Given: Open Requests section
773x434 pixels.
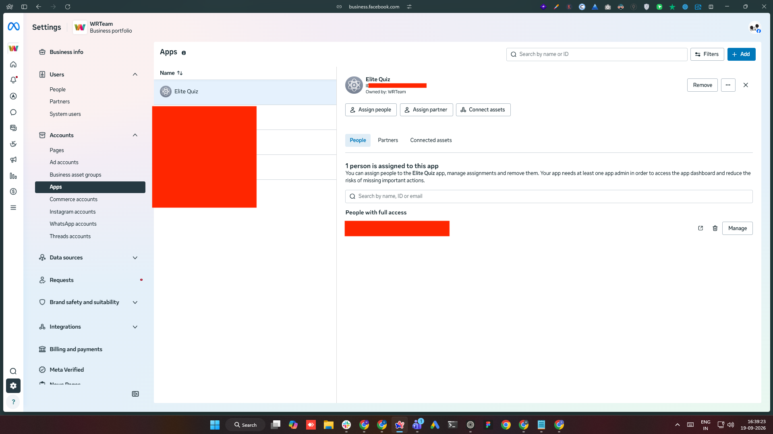Looking at the screenshot, I should (62, 280).
